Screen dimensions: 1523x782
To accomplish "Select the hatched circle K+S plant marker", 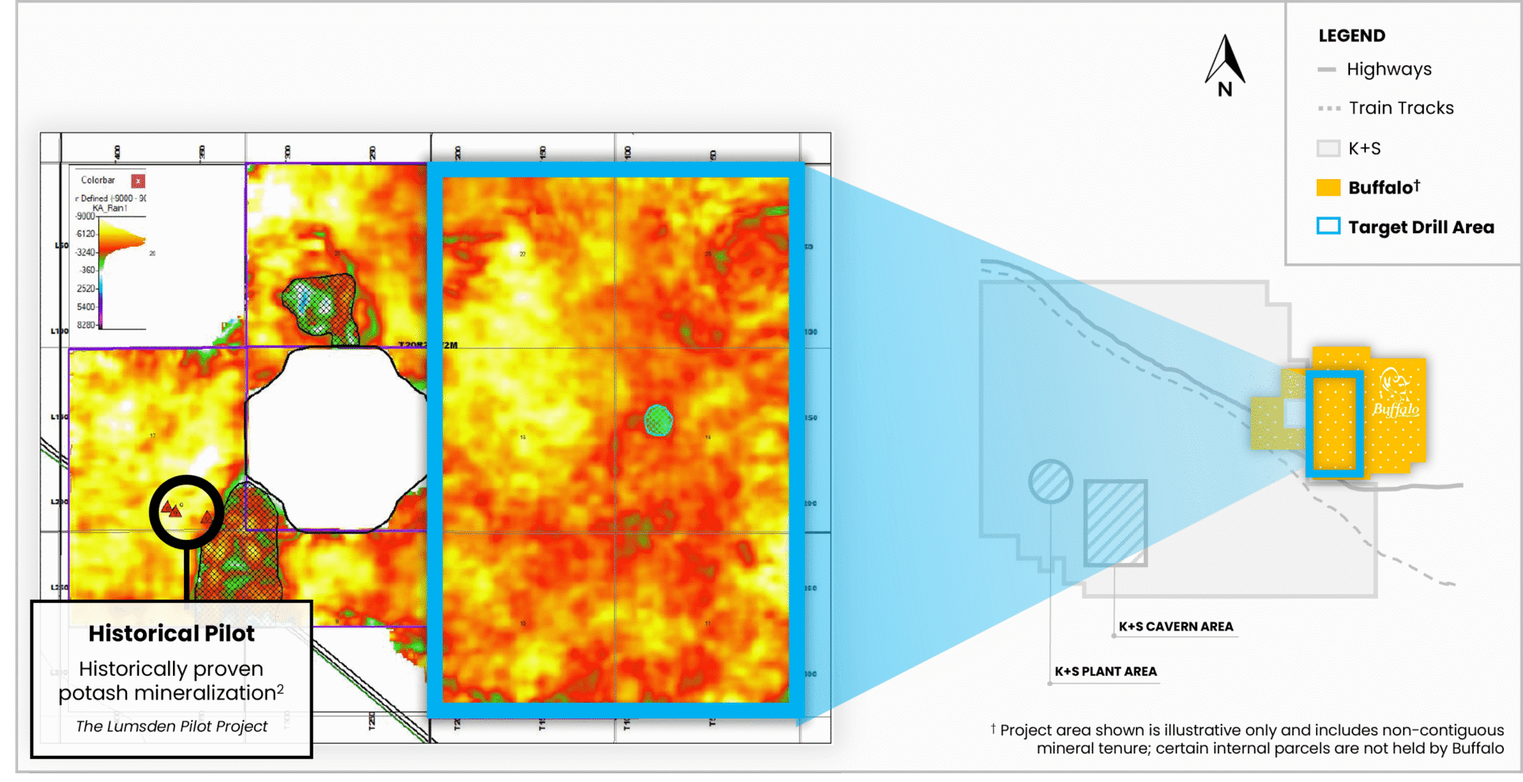I will click(1050, 481).
